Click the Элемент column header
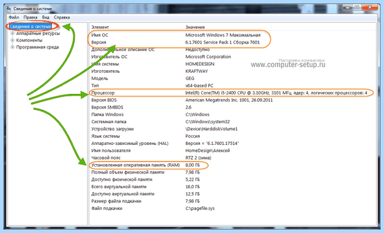The image size is (384, 233). coord(100,27)
